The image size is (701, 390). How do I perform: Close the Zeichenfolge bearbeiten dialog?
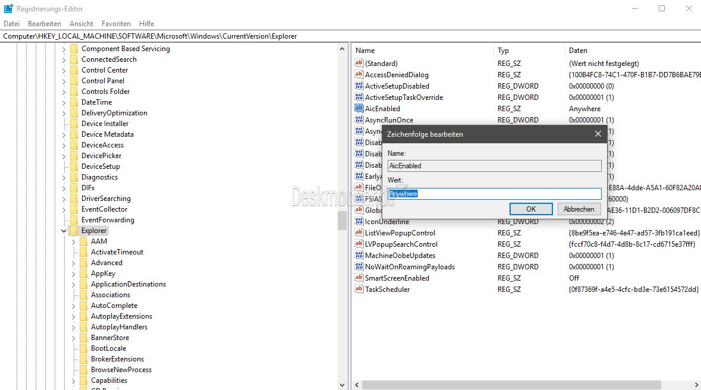point(598,134)
